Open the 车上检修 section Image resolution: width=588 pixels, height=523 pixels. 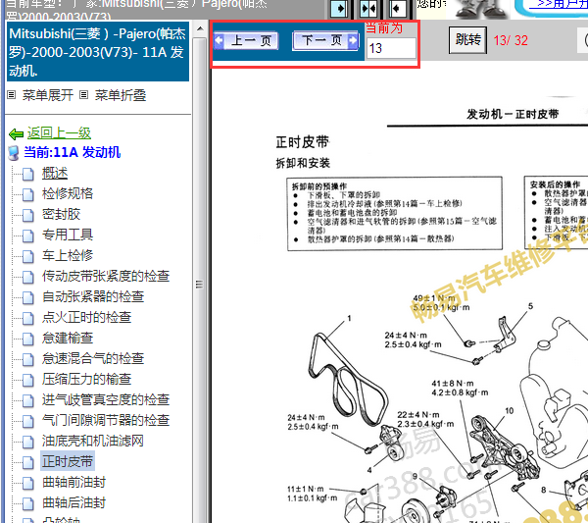[x=68, y=255]
